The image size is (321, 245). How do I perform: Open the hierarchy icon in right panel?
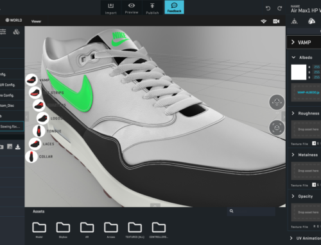[x=295, y=21]
